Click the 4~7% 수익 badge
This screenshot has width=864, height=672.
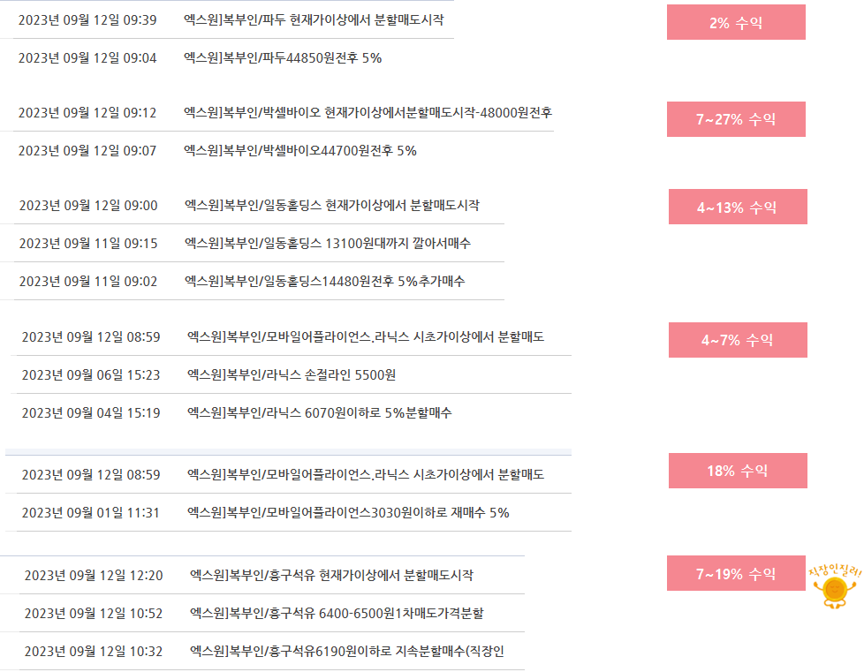738,340
